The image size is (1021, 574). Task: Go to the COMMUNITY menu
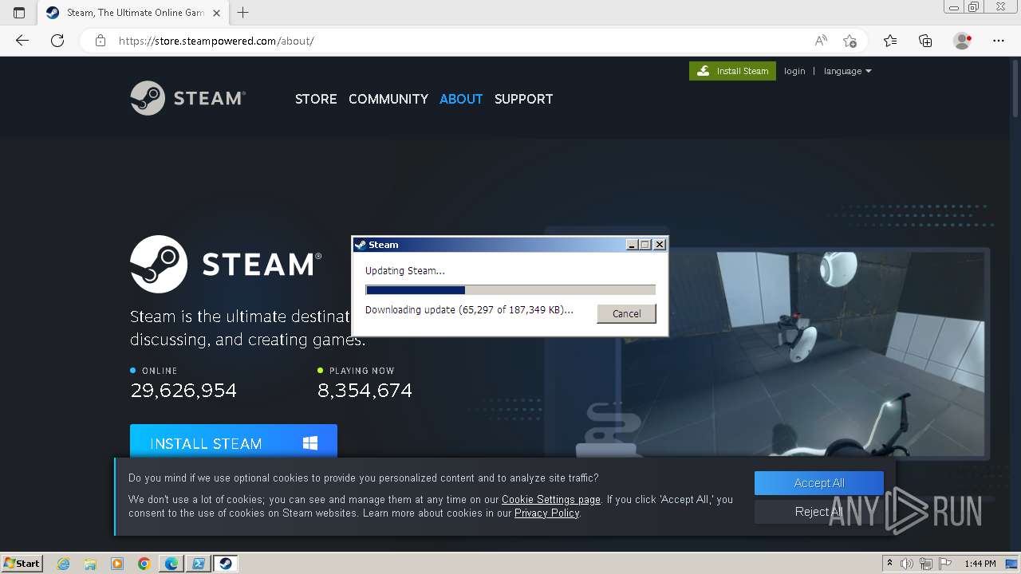coord(388,99)
